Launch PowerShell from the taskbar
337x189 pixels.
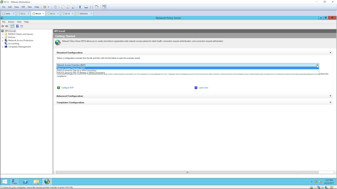[x=26, y=182]
